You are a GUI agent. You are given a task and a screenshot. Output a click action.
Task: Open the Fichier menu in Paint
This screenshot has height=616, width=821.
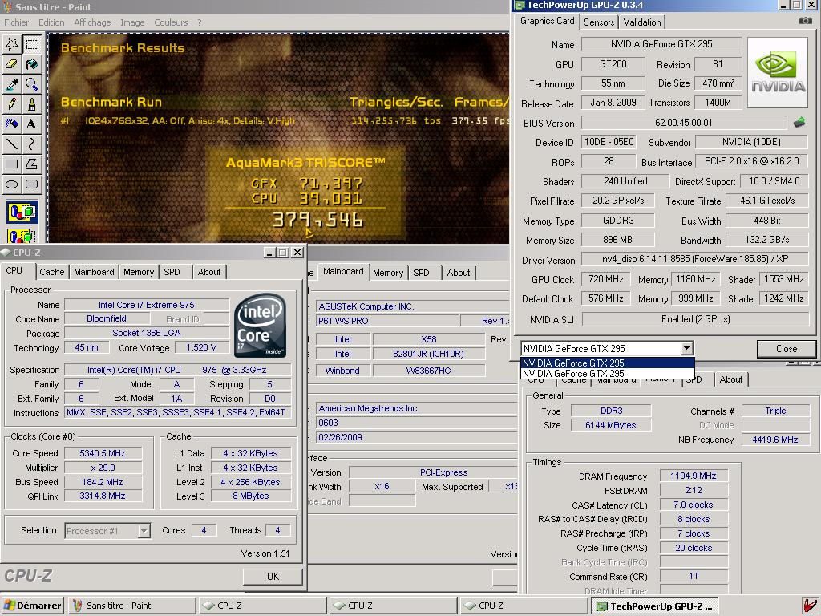[16, 22]
